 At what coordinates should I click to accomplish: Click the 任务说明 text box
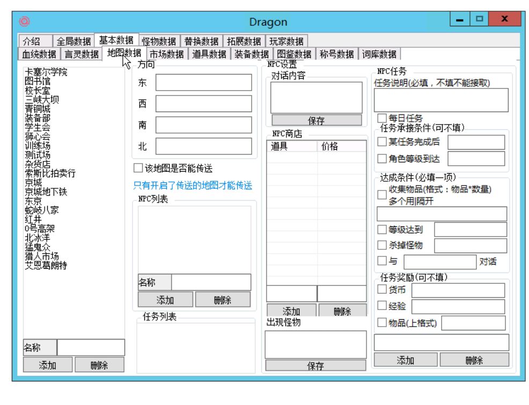tap(441, 100)
